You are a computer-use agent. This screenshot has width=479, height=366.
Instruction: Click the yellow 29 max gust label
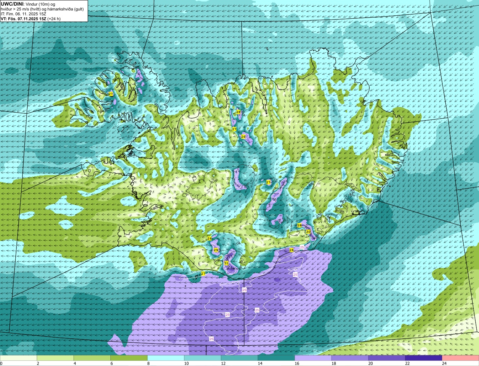(x=216, y=250)
